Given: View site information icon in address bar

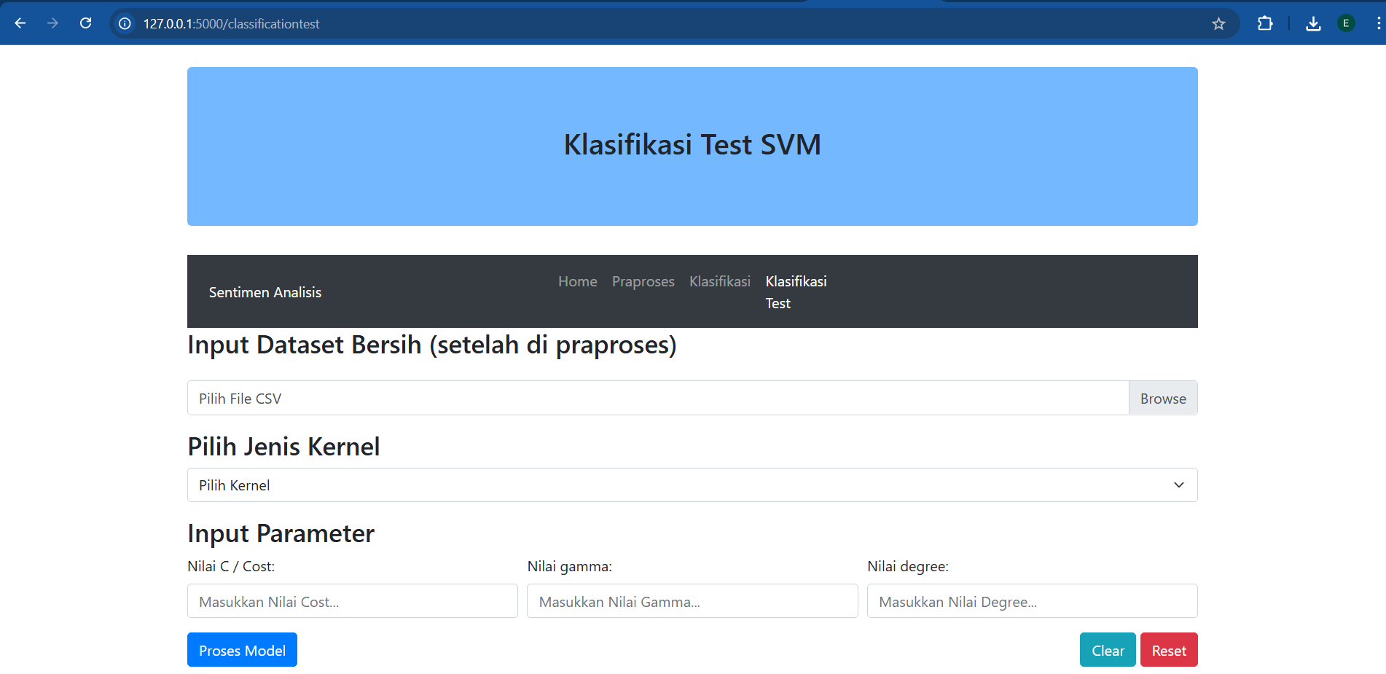Looking at the screenshot, I should point(125,23).
